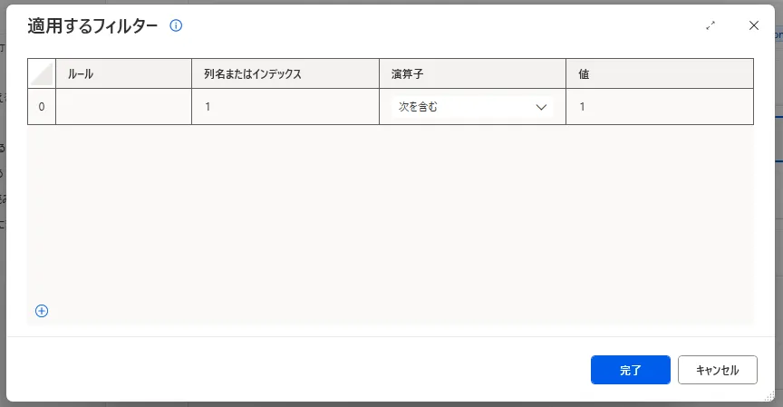Click the 適用するフィルター dialog title text
Image resolution: width=783 pixels, height=407 pixels.
point(92,26)
